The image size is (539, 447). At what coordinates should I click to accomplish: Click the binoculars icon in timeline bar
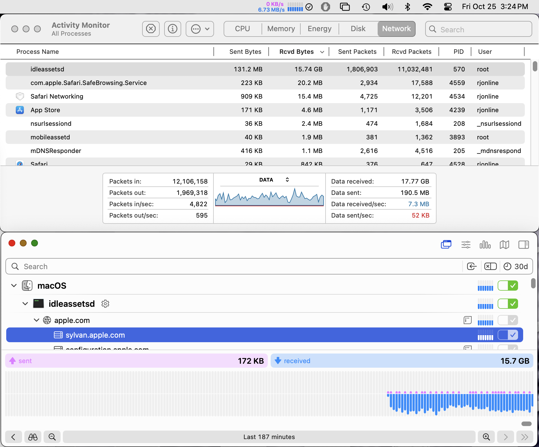pos(33,437)
